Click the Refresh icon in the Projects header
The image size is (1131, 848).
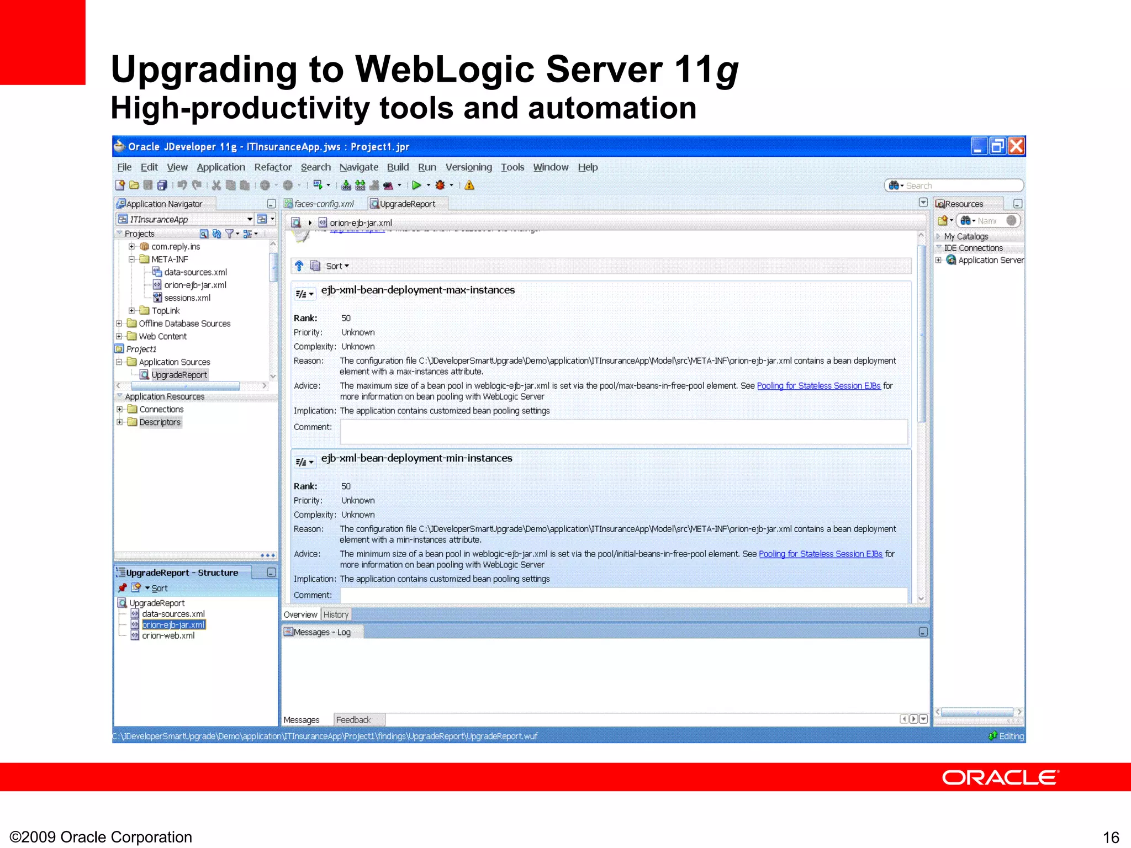click(216, 234)
